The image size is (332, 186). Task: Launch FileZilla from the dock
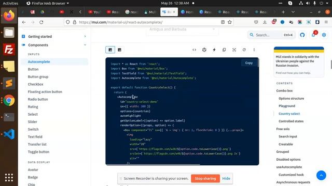tap(9, 50)
